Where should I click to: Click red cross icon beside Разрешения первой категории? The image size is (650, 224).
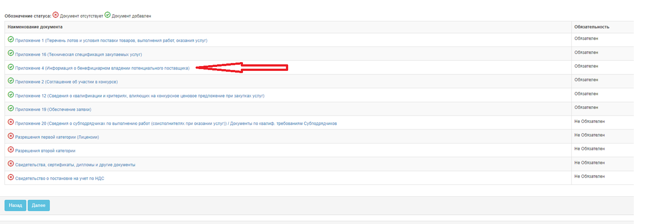tap(11, 136)
